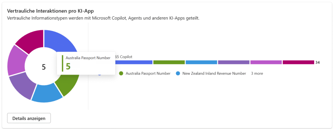Select the violet section of the Copilot bar
334x129 pixels.
[x=234, y=62]
